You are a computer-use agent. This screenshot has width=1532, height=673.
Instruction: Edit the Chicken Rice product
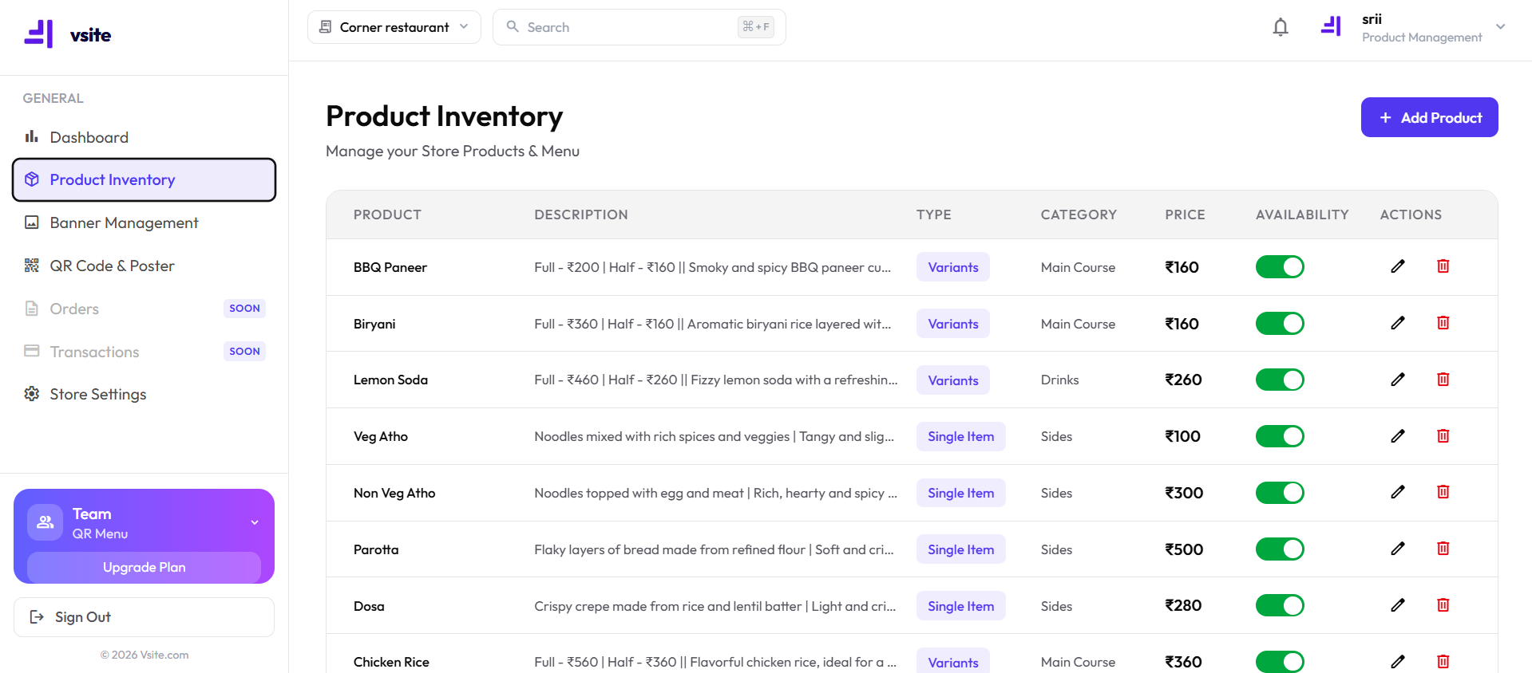tap(1398, 662)
